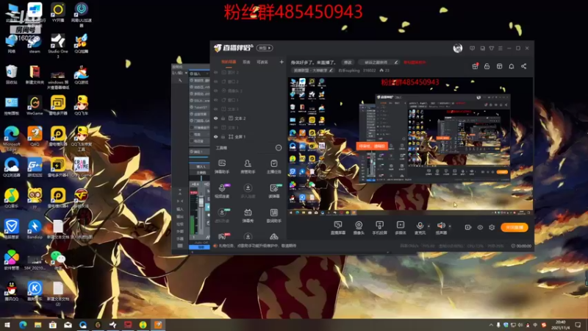Show the 文本 3 source via its eye icon
Image resolution: width=588 pixels, height=331 pixels.
215,109
